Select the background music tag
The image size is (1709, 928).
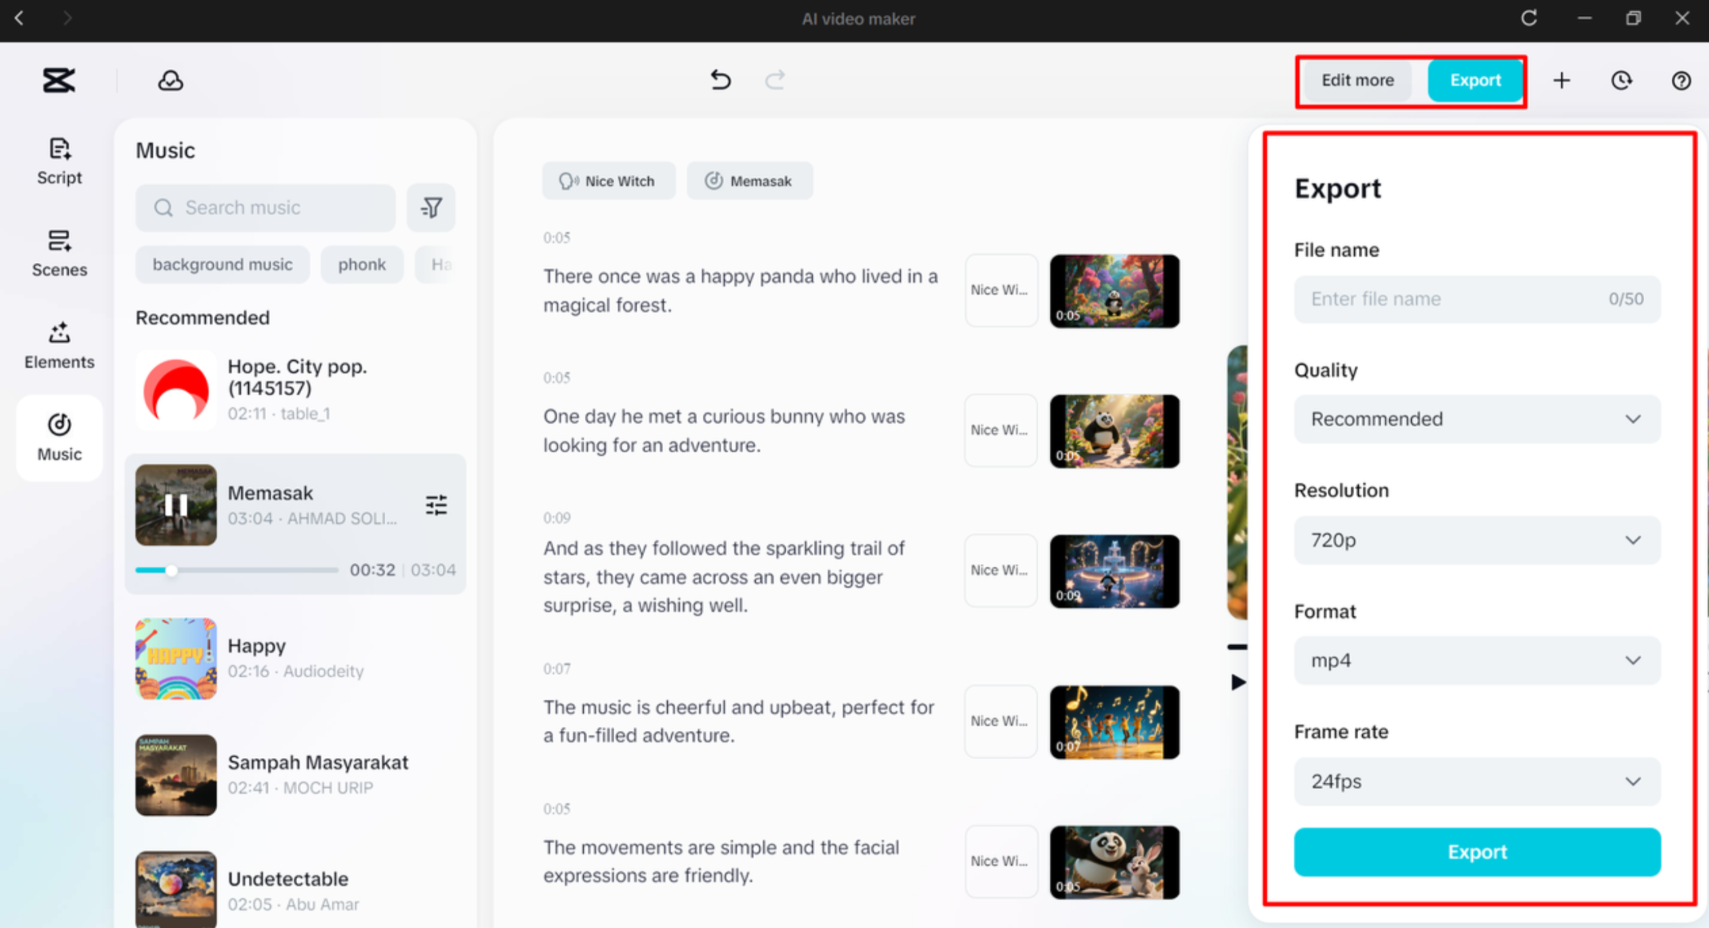222,264
